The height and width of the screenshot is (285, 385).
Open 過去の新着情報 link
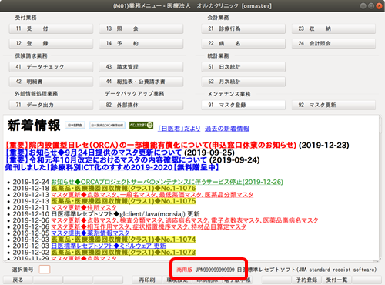pyautogui.click(x=227, y=129)
